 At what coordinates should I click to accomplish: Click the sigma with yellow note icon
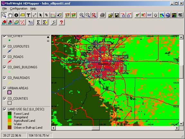45,22
